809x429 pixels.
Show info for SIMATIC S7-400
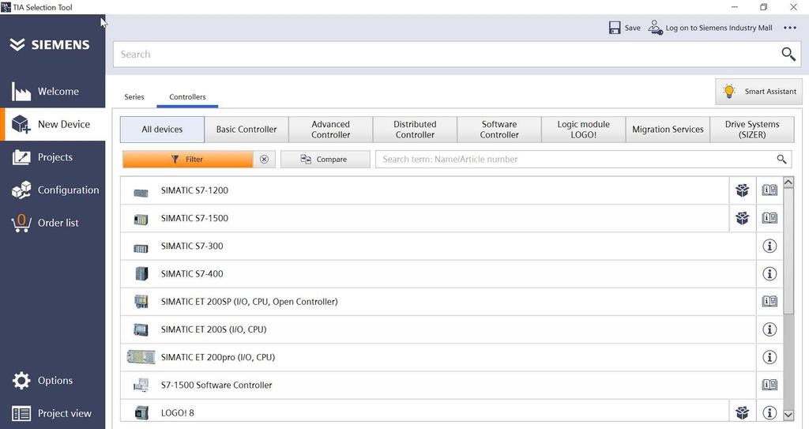[x=769, y=274]
